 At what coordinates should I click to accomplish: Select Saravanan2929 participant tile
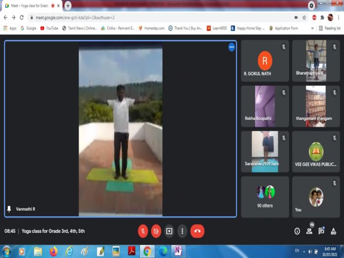pos(265,151)
